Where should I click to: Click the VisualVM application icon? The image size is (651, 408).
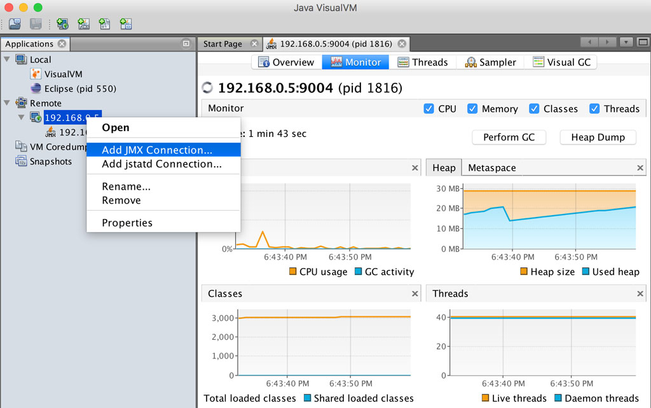36,74
